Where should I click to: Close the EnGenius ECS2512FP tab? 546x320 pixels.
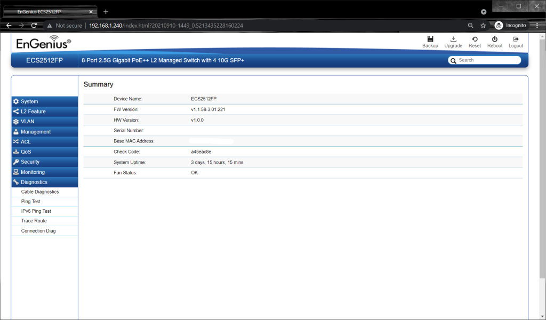91,12
